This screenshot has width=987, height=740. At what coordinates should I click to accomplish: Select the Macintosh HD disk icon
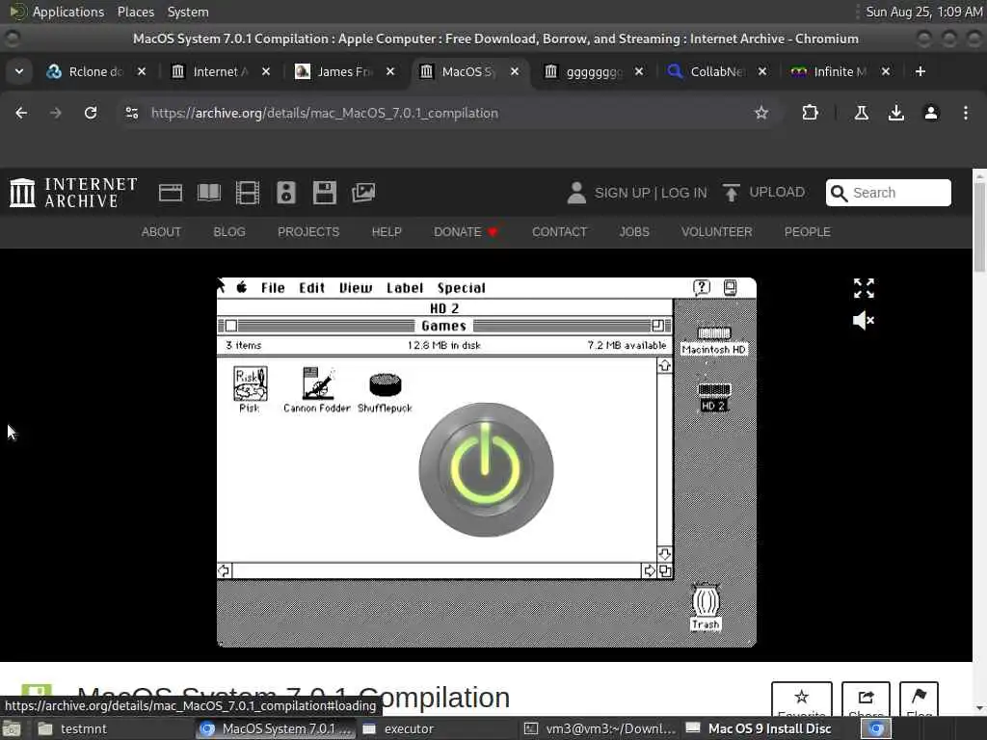713,340
